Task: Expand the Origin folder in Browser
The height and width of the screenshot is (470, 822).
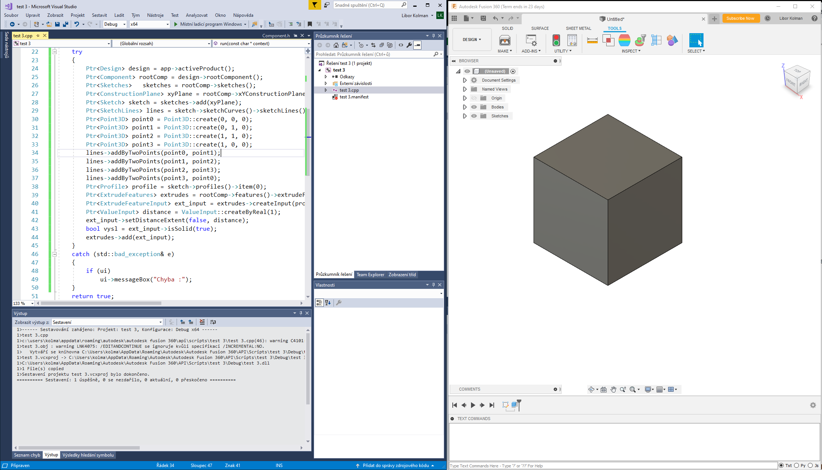Action: point(465,98)
